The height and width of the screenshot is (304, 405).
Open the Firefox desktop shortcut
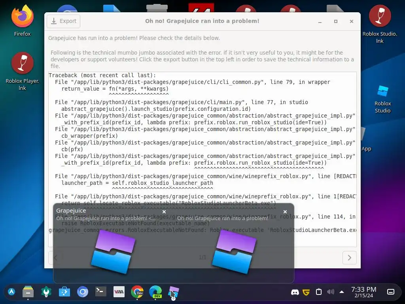pos(23,21)
